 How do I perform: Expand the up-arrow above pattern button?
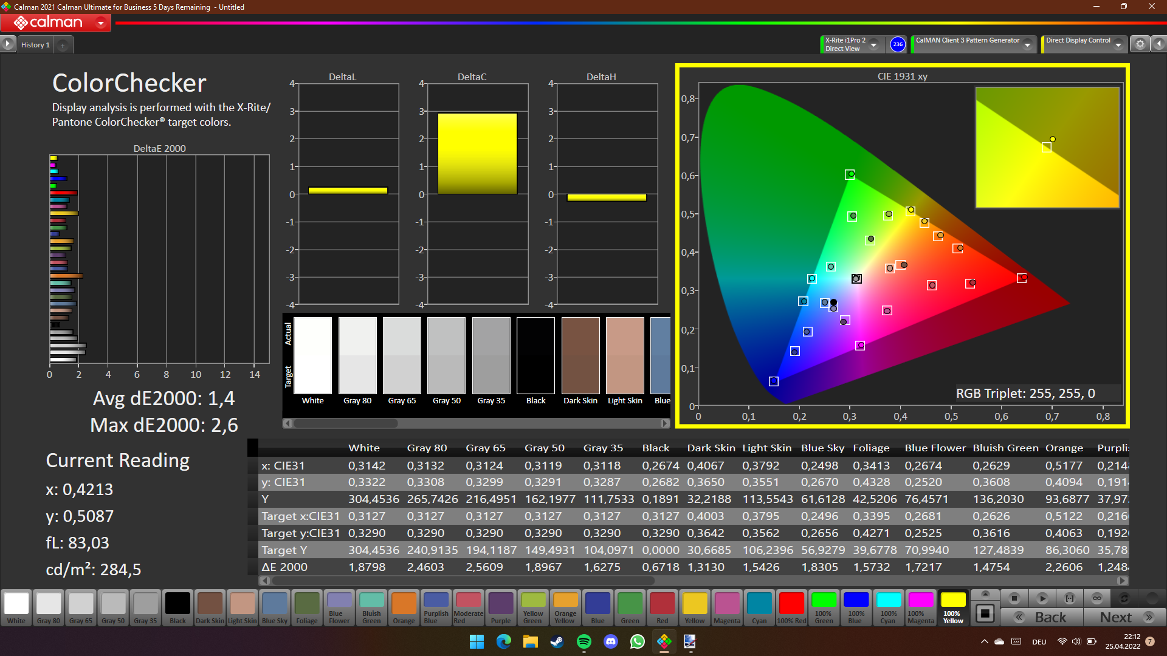(985, 594)
